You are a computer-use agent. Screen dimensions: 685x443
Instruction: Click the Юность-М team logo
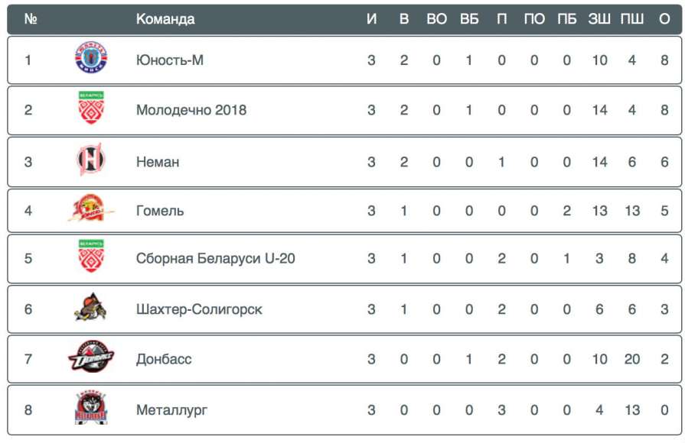(91, 60)
